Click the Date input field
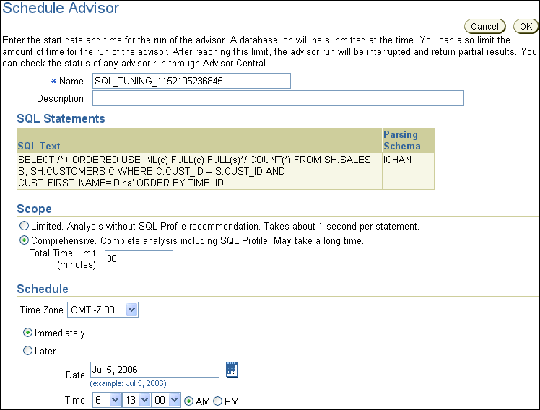This screenshot has height=410, width=540. click(x=154, y=370)
